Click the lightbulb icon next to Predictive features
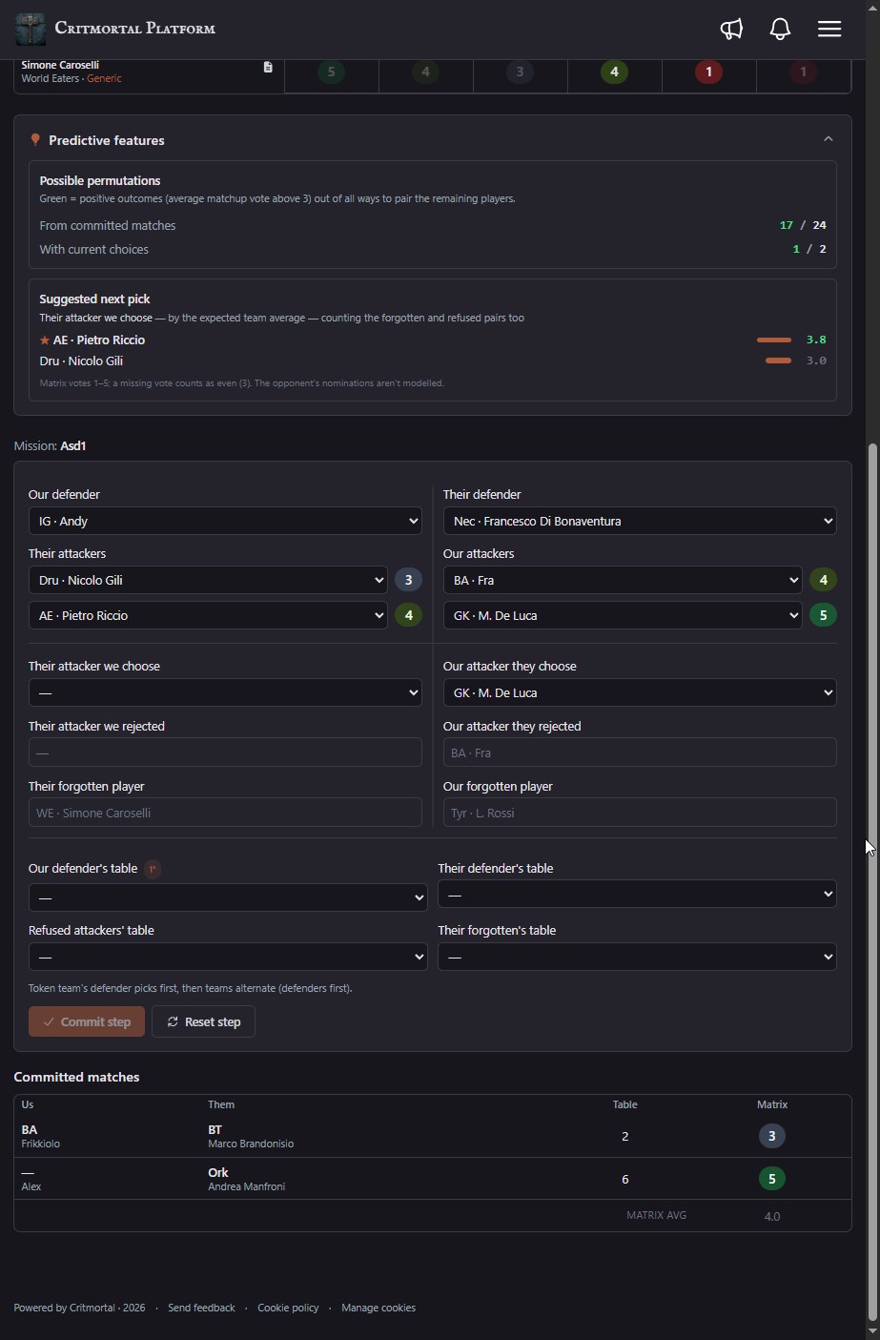This screenshot has height=1340, width=880. [x=35, y=140]
